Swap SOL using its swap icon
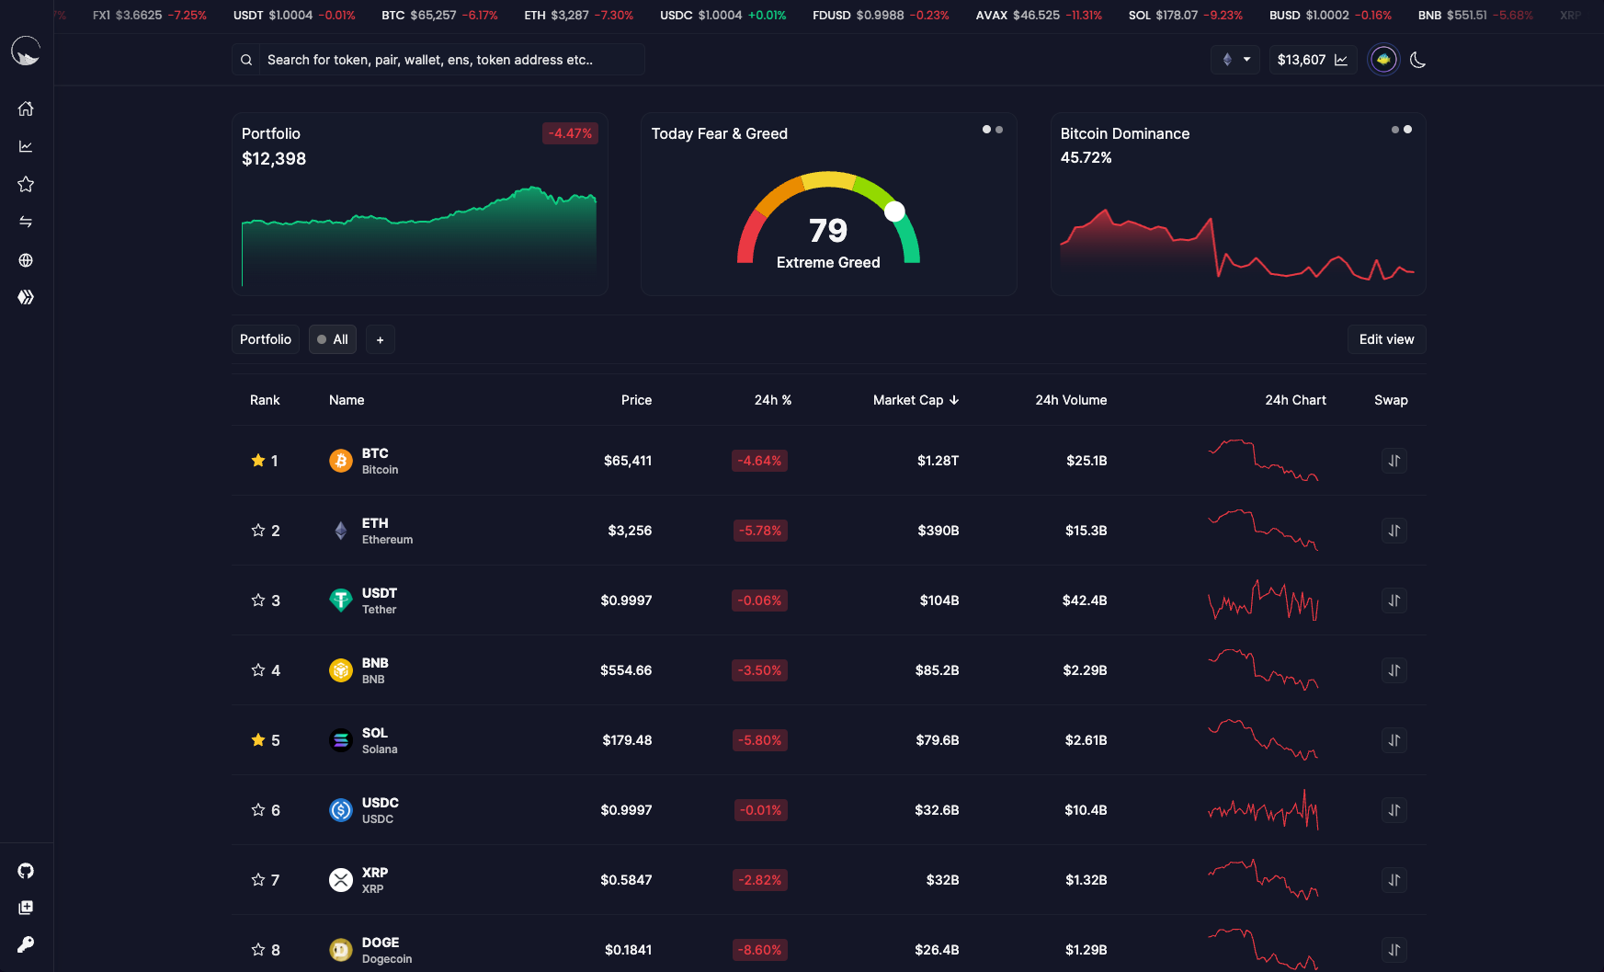1604x972 pixels. [1394, 740]
